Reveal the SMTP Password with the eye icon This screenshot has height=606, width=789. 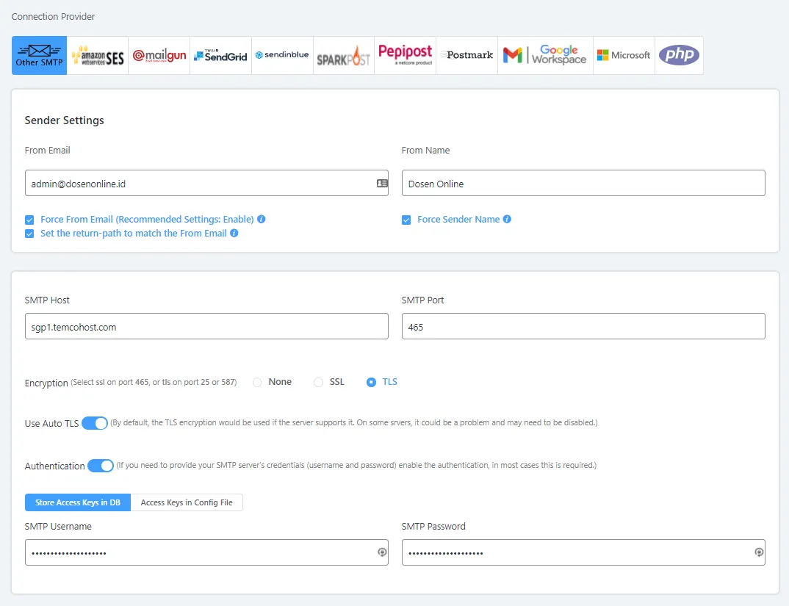[x=759, y=552]
